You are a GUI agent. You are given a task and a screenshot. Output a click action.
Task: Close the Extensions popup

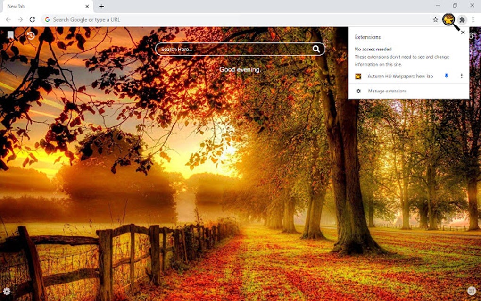tap(463, 32)
